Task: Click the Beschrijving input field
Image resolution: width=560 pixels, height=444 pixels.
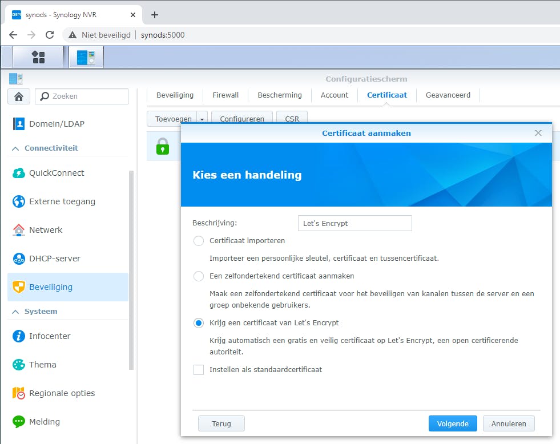Action: pyautogui.click(x=354, y=223)
